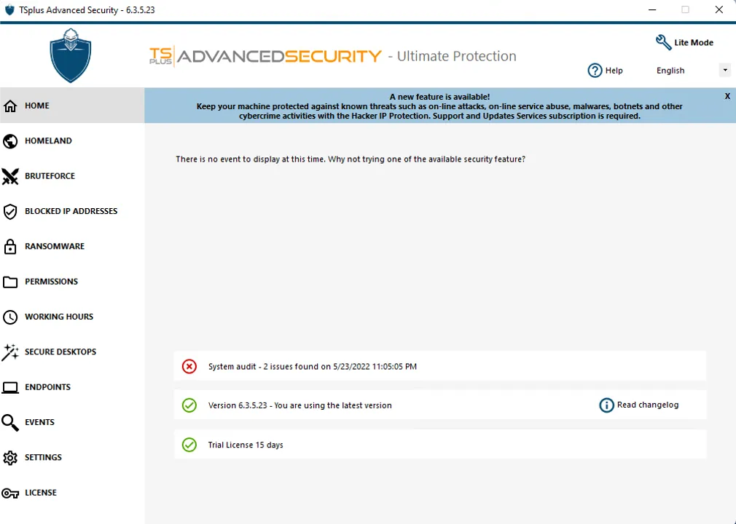Screen dimensions: 736x524
Task: Open the Help link text
Action: (614, 71)
